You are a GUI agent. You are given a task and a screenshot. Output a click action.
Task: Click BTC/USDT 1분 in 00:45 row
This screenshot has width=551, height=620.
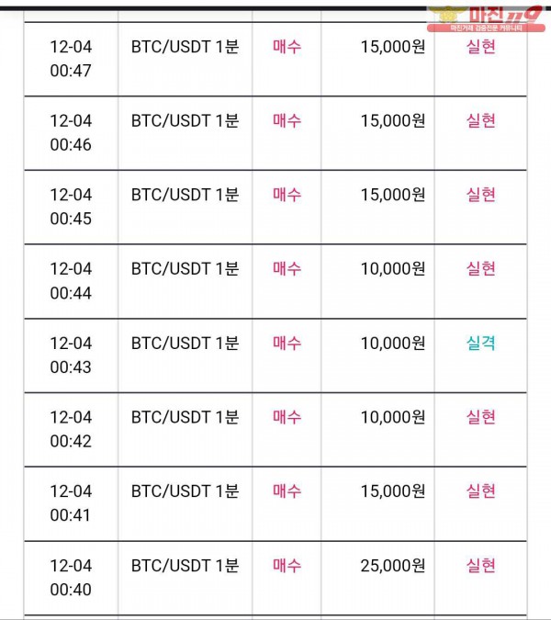185,195
